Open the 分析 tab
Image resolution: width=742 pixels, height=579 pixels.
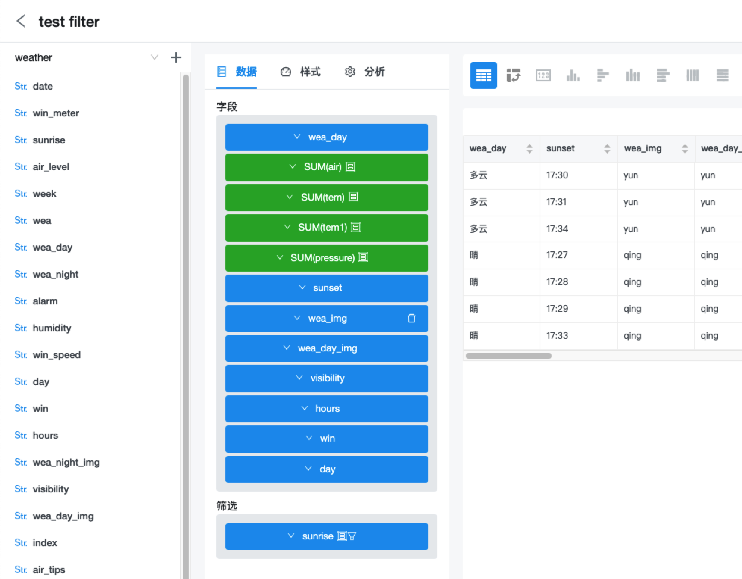coord(374,72)
